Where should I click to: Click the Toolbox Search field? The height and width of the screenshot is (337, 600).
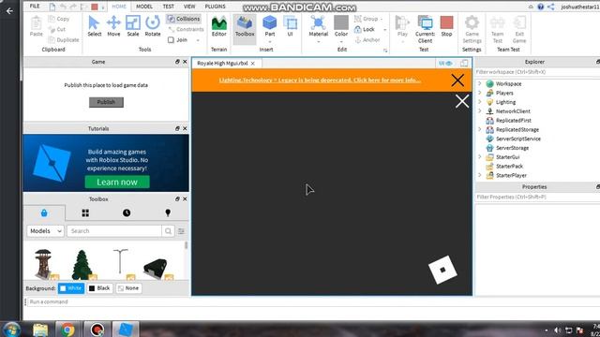point(114,231)
